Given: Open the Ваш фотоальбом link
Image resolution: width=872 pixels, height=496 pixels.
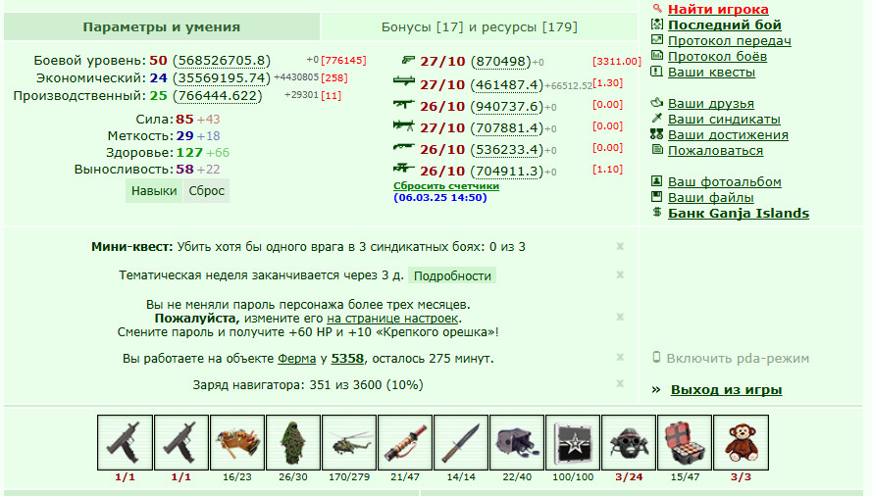Looking at the screenshot, I should point(725,181).
